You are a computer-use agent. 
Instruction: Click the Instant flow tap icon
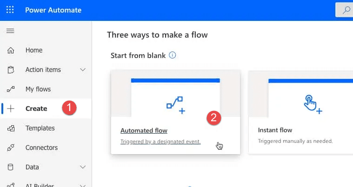[x=313, y=104]
